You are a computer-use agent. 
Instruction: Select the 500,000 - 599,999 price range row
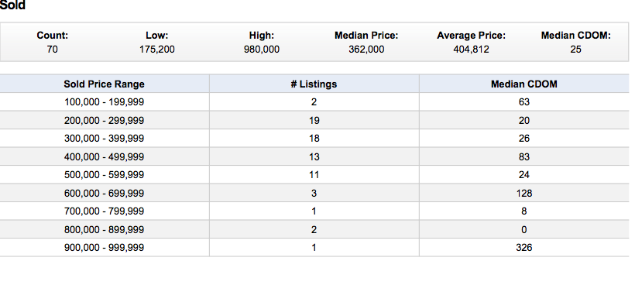click(314, 175)
